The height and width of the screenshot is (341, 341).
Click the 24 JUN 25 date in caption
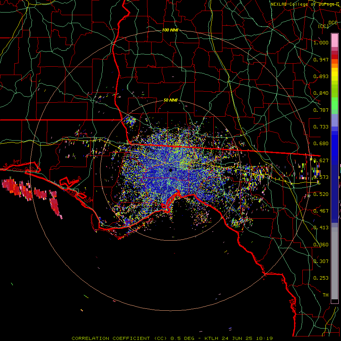[x=237, y=338]
